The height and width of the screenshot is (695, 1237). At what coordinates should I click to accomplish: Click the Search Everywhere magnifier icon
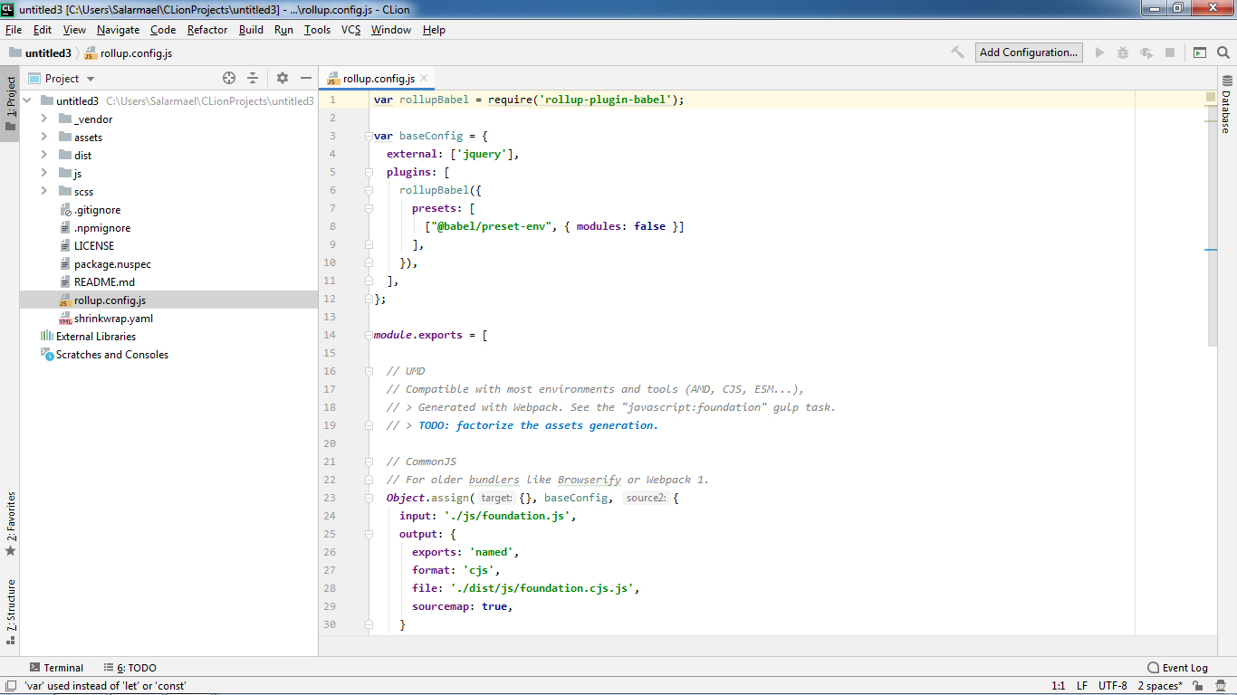tap(1223, 52)
